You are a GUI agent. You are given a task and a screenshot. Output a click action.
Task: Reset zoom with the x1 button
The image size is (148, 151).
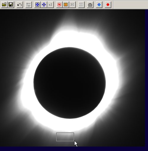click(51, 4)
